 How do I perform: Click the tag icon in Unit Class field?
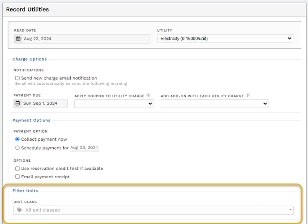coord(19,210)
